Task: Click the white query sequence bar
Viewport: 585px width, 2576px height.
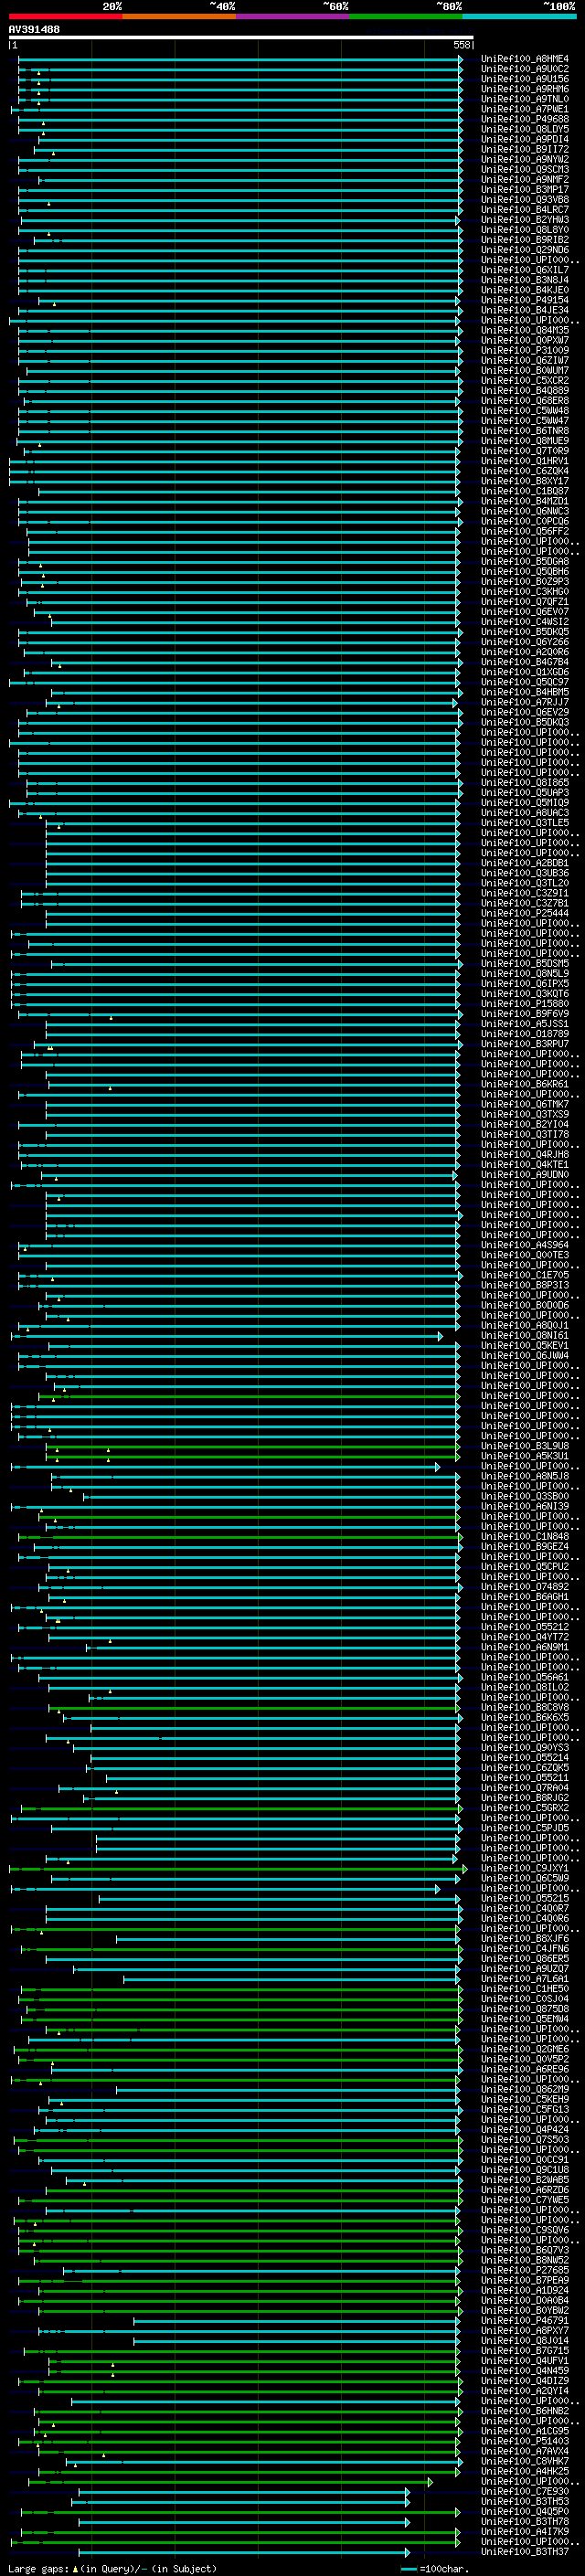Action: click(x=241, y=38)
